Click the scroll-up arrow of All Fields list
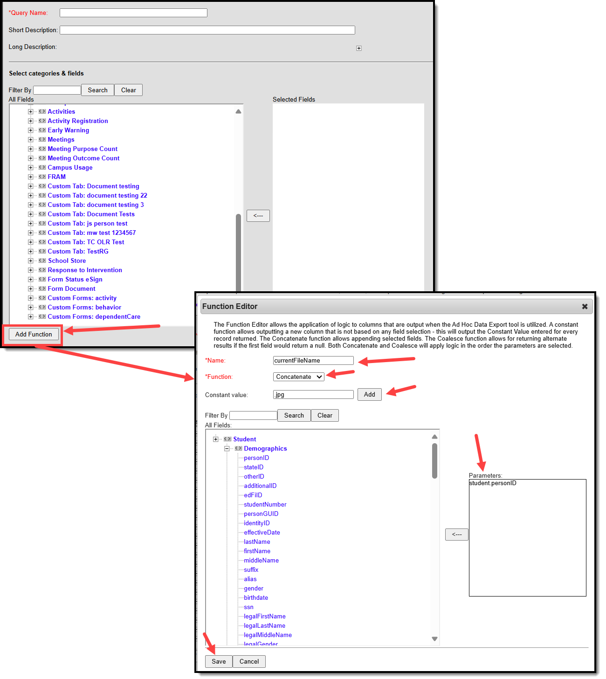This screenshot has width=606, height=679. click(238, 111)
